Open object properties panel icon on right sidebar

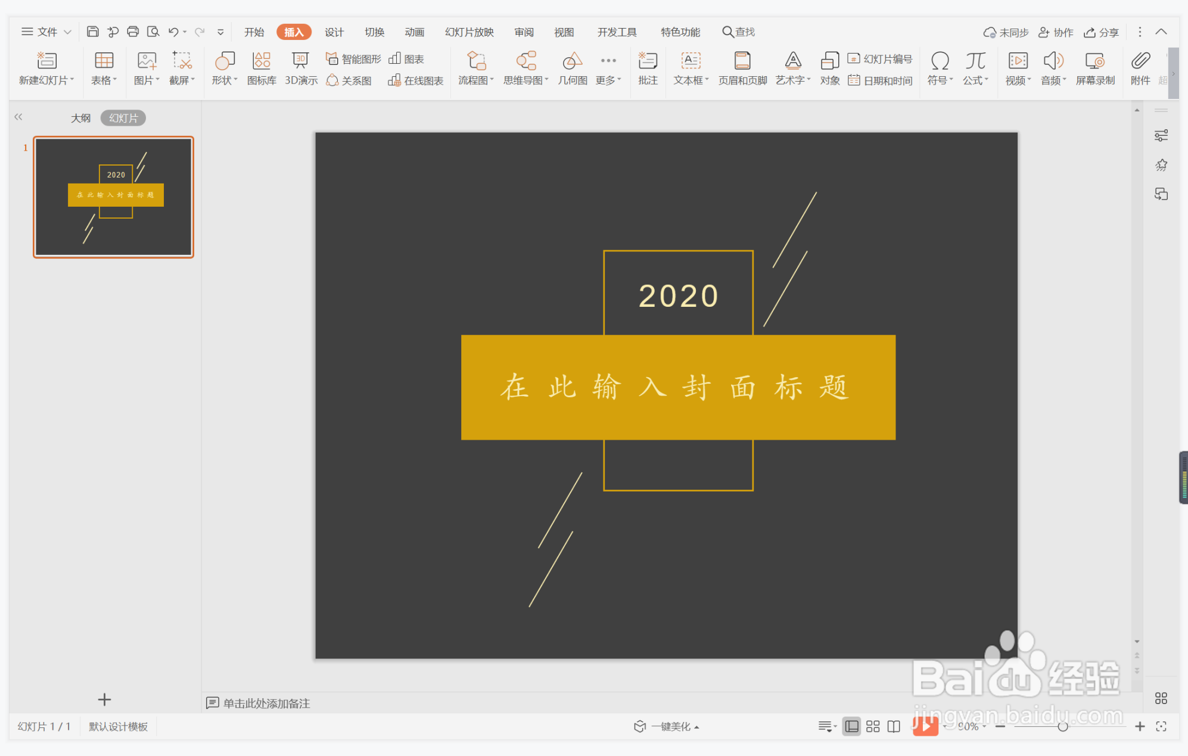point(1161,136)
